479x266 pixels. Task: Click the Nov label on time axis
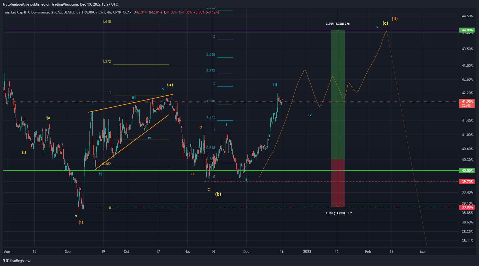tap(187, 252)
